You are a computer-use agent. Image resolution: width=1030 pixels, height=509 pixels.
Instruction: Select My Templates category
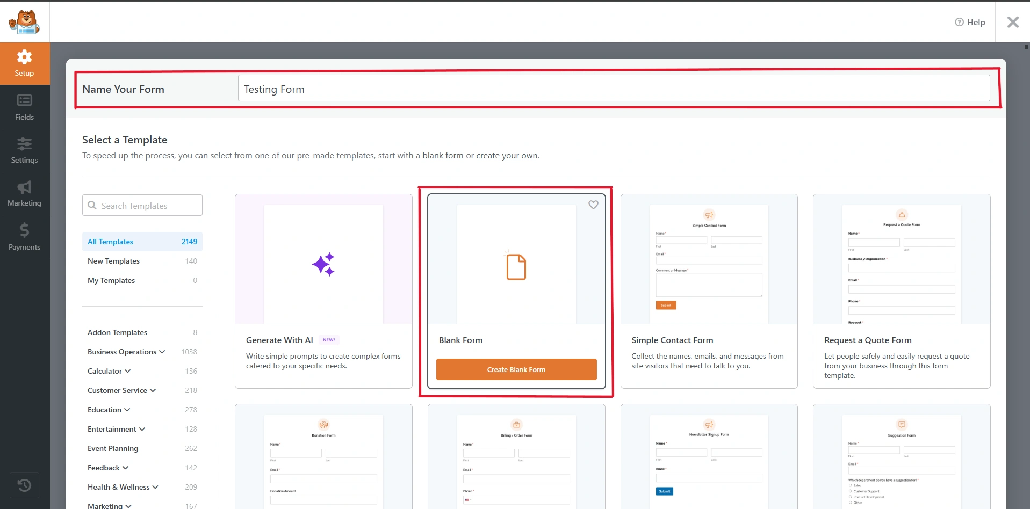pyautogui.click(x=142, y=280)
